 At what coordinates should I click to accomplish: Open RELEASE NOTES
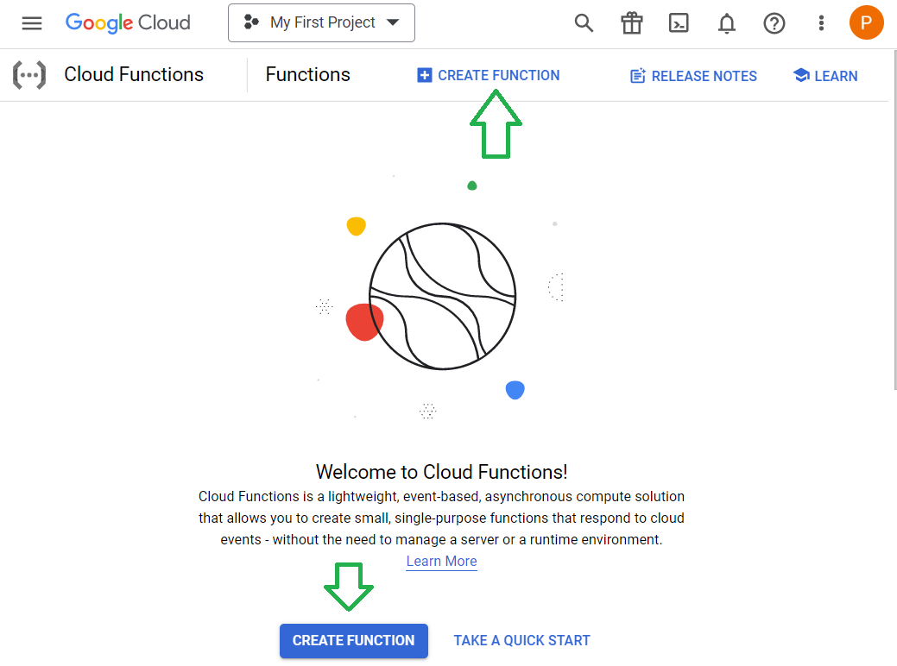coord(693,76)
